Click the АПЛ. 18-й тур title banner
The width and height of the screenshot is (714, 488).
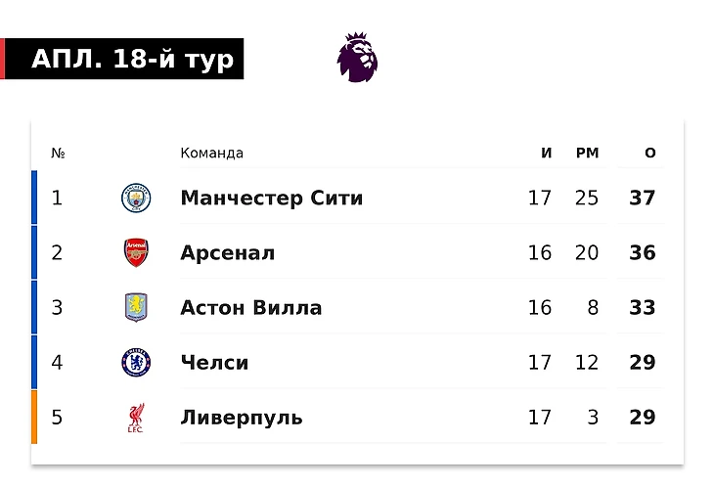(132, 60)
